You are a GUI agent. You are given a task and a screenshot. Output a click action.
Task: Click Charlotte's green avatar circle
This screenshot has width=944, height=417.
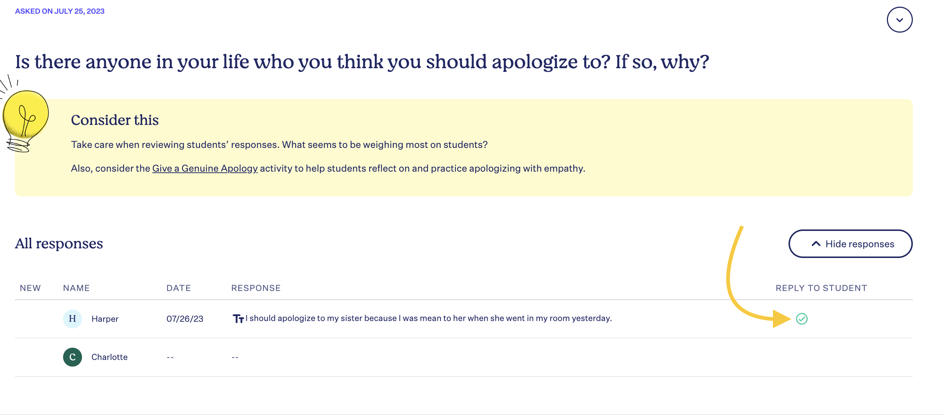[x=72, y=357]
